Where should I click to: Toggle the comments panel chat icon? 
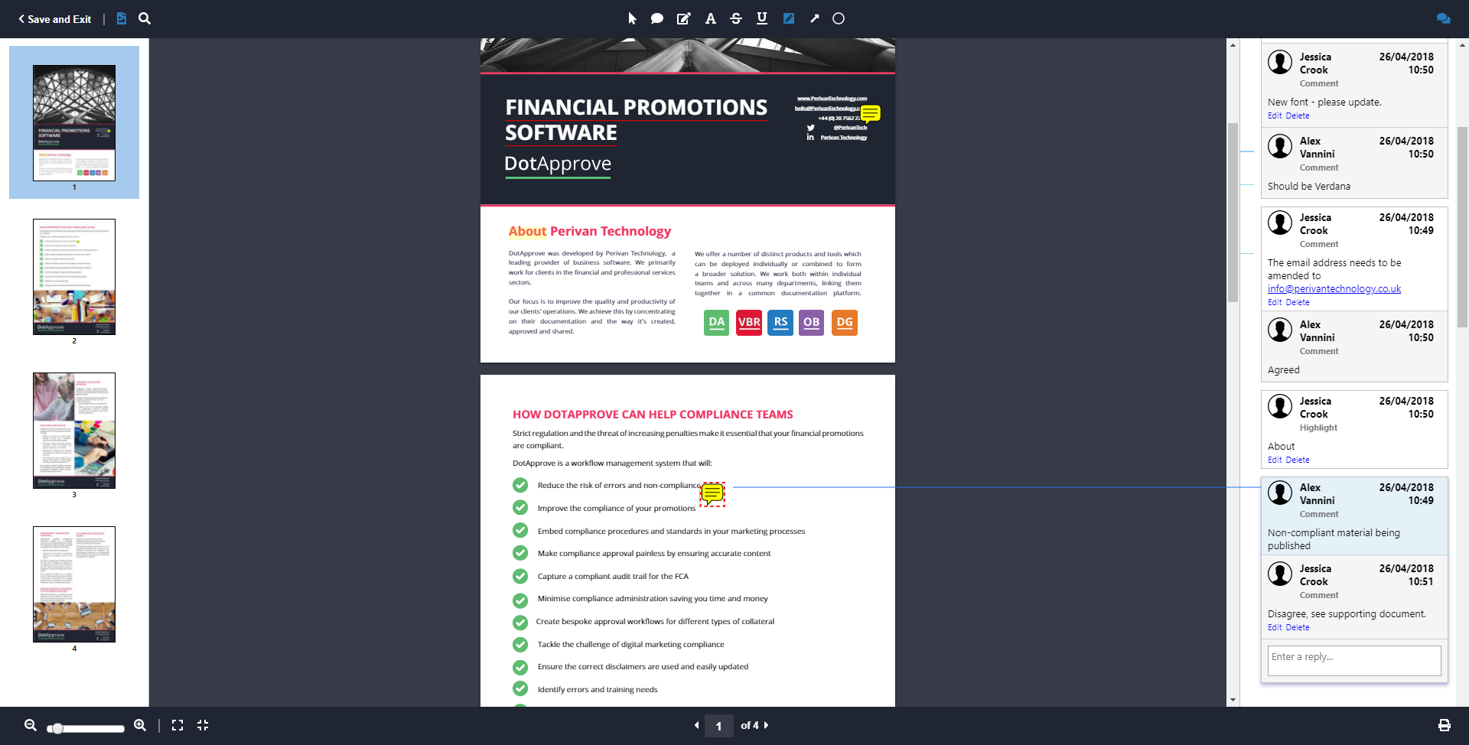coord(1443,18)
